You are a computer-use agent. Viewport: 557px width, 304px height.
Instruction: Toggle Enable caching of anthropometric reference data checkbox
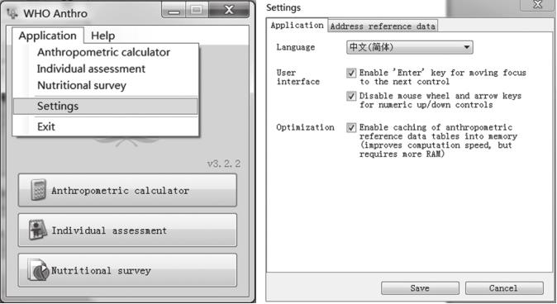tap(351, 127)
